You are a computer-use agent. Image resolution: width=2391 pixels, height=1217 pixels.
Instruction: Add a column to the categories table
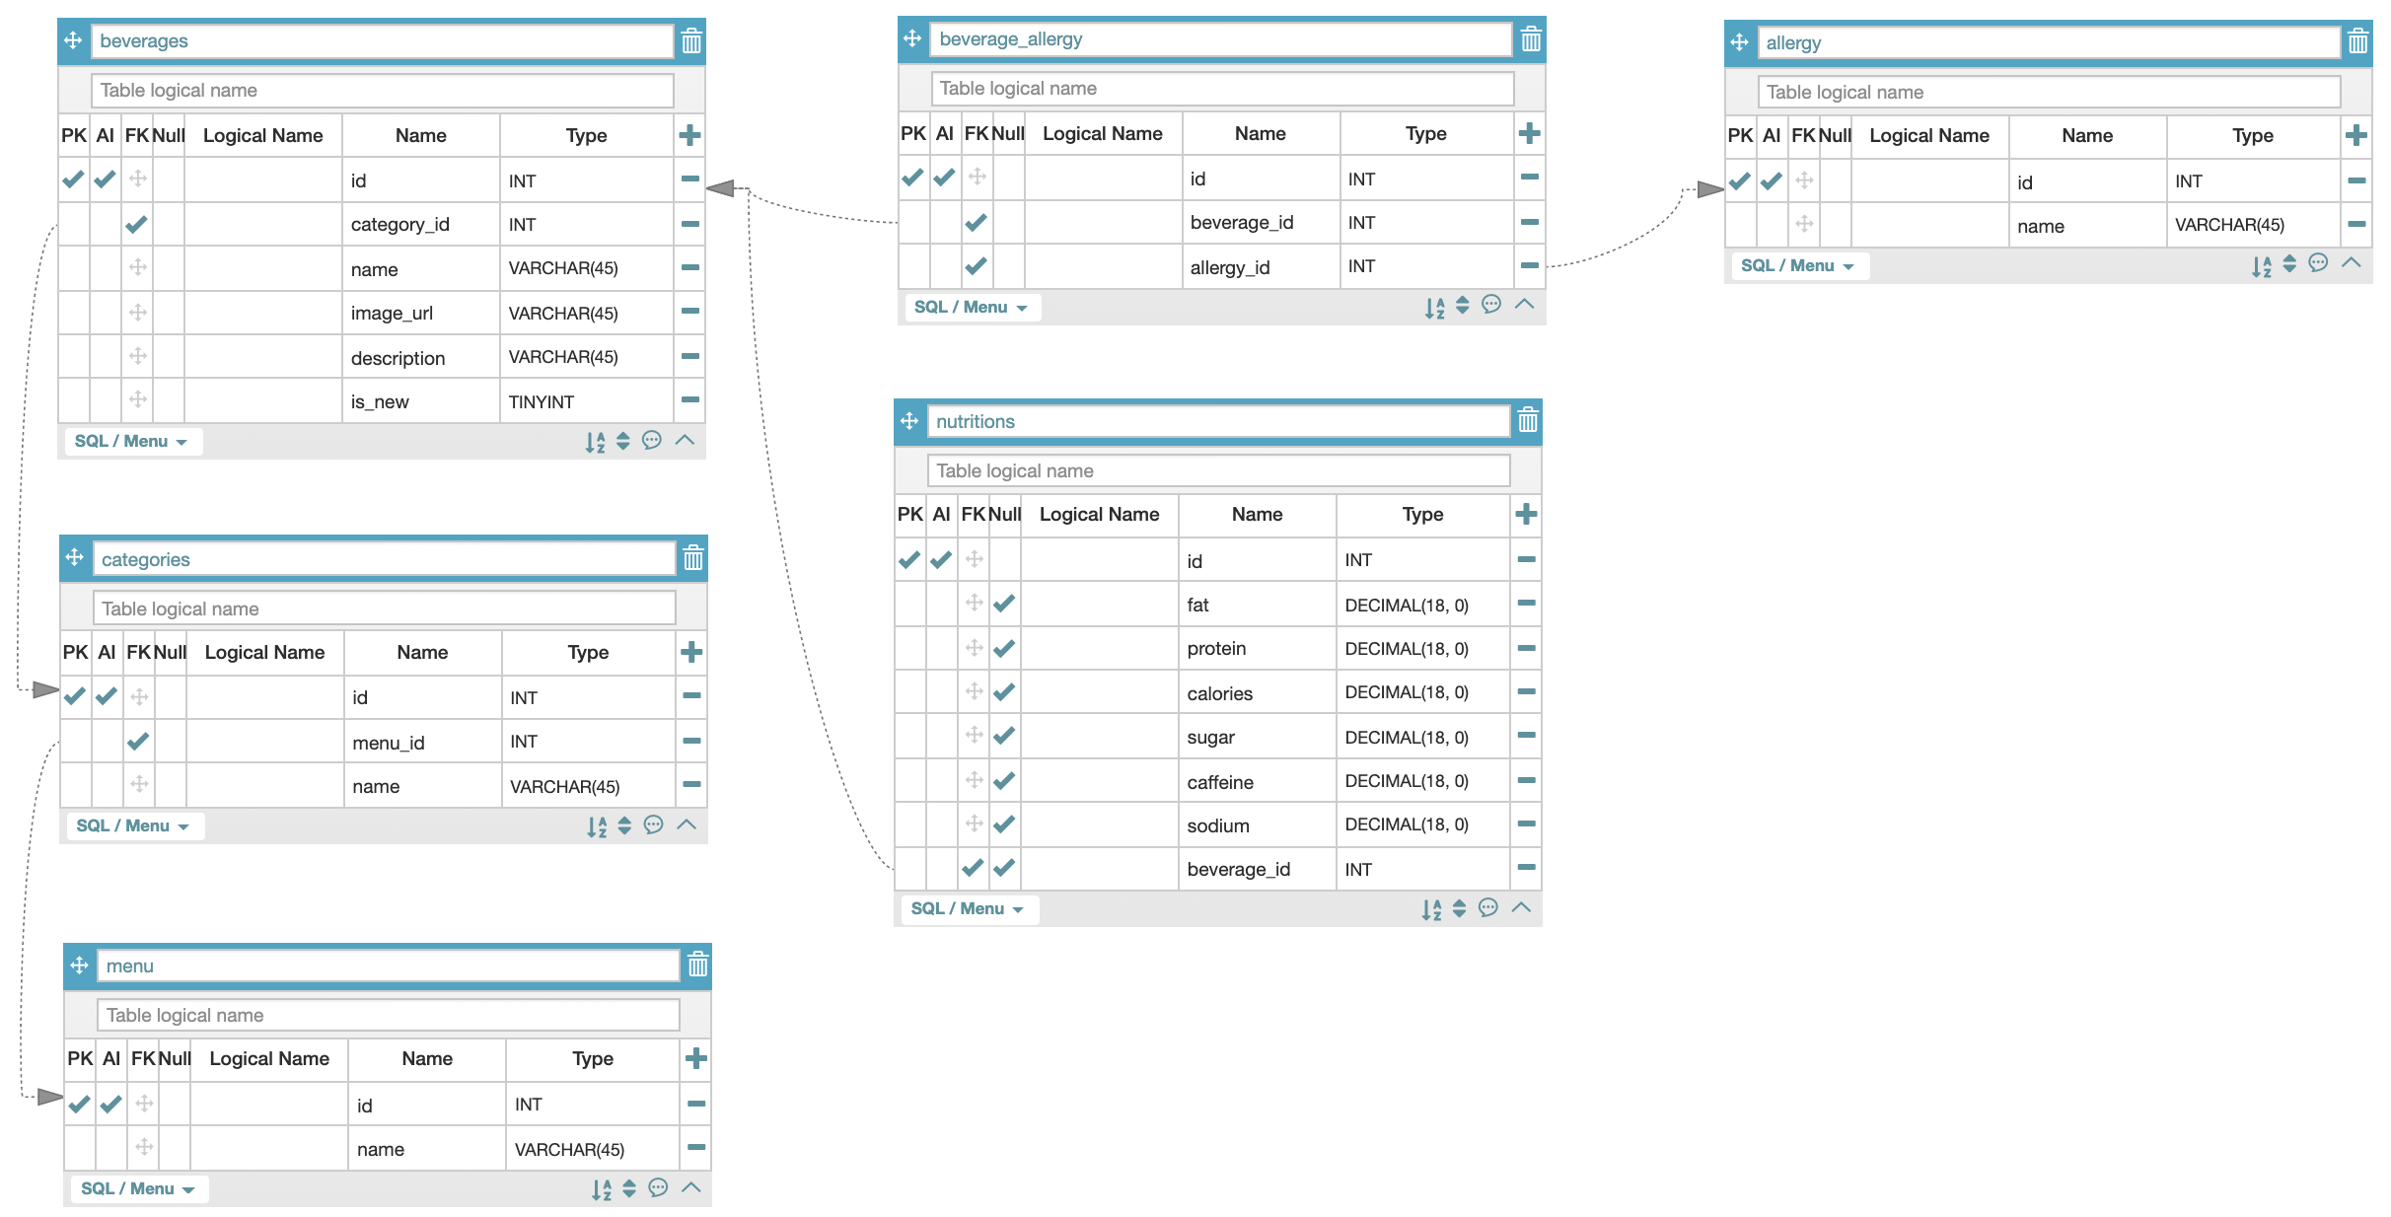click(691, 652)
